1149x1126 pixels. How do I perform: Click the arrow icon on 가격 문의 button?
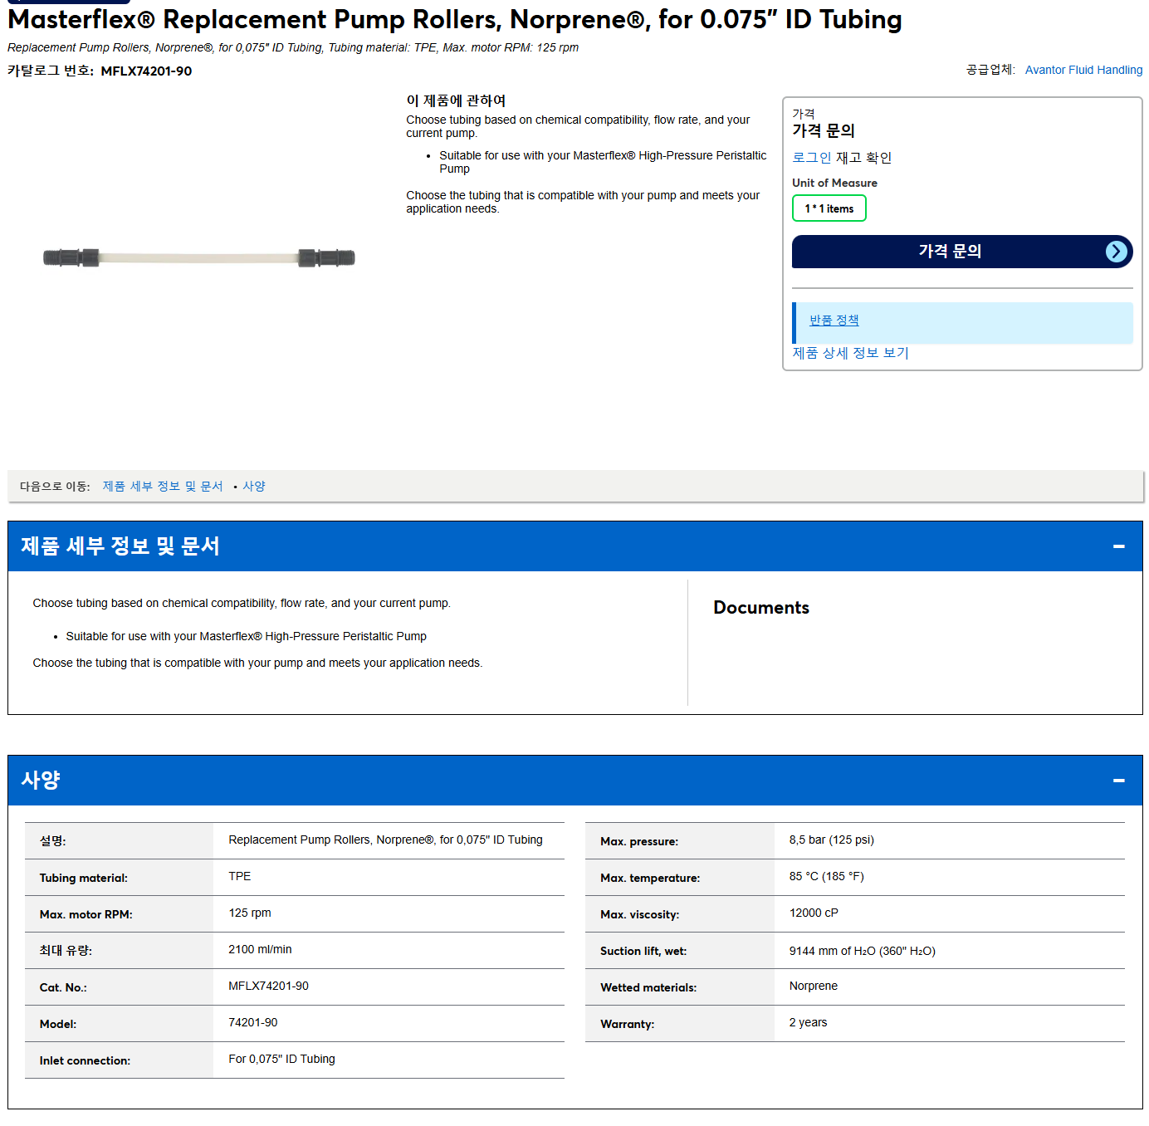coord(1117,252)
